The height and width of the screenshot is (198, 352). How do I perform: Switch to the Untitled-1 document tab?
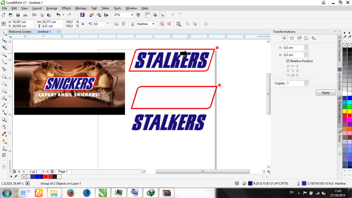click(x=44, y=32)
